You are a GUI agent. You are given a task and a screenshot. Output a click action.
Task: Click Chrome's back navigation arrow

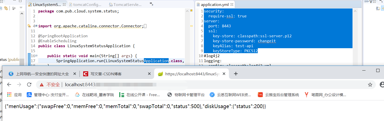click(x=9, y=84)
